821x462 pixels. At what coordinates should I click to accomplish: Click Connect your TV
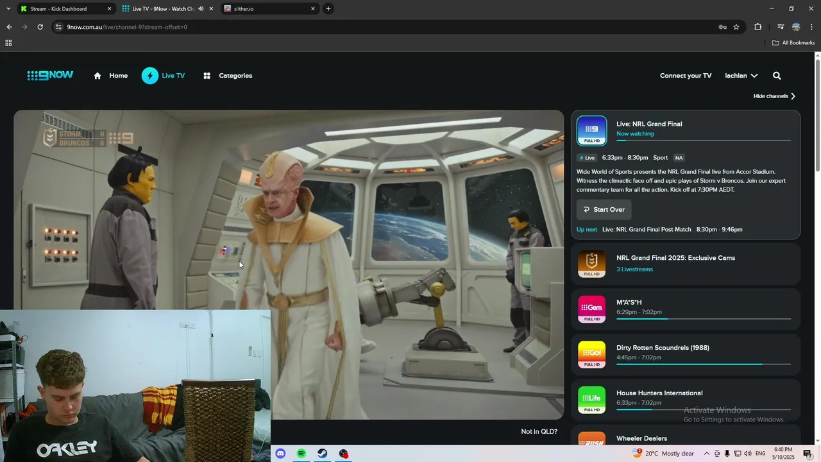pos(686,76)
